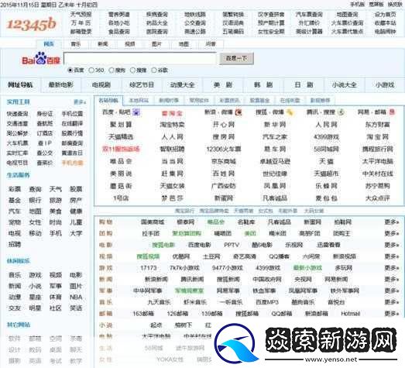This screenshot has height=368, width=405.
Task: Open the 最新电影 navigation item
Action: click(x=61, y=84)
